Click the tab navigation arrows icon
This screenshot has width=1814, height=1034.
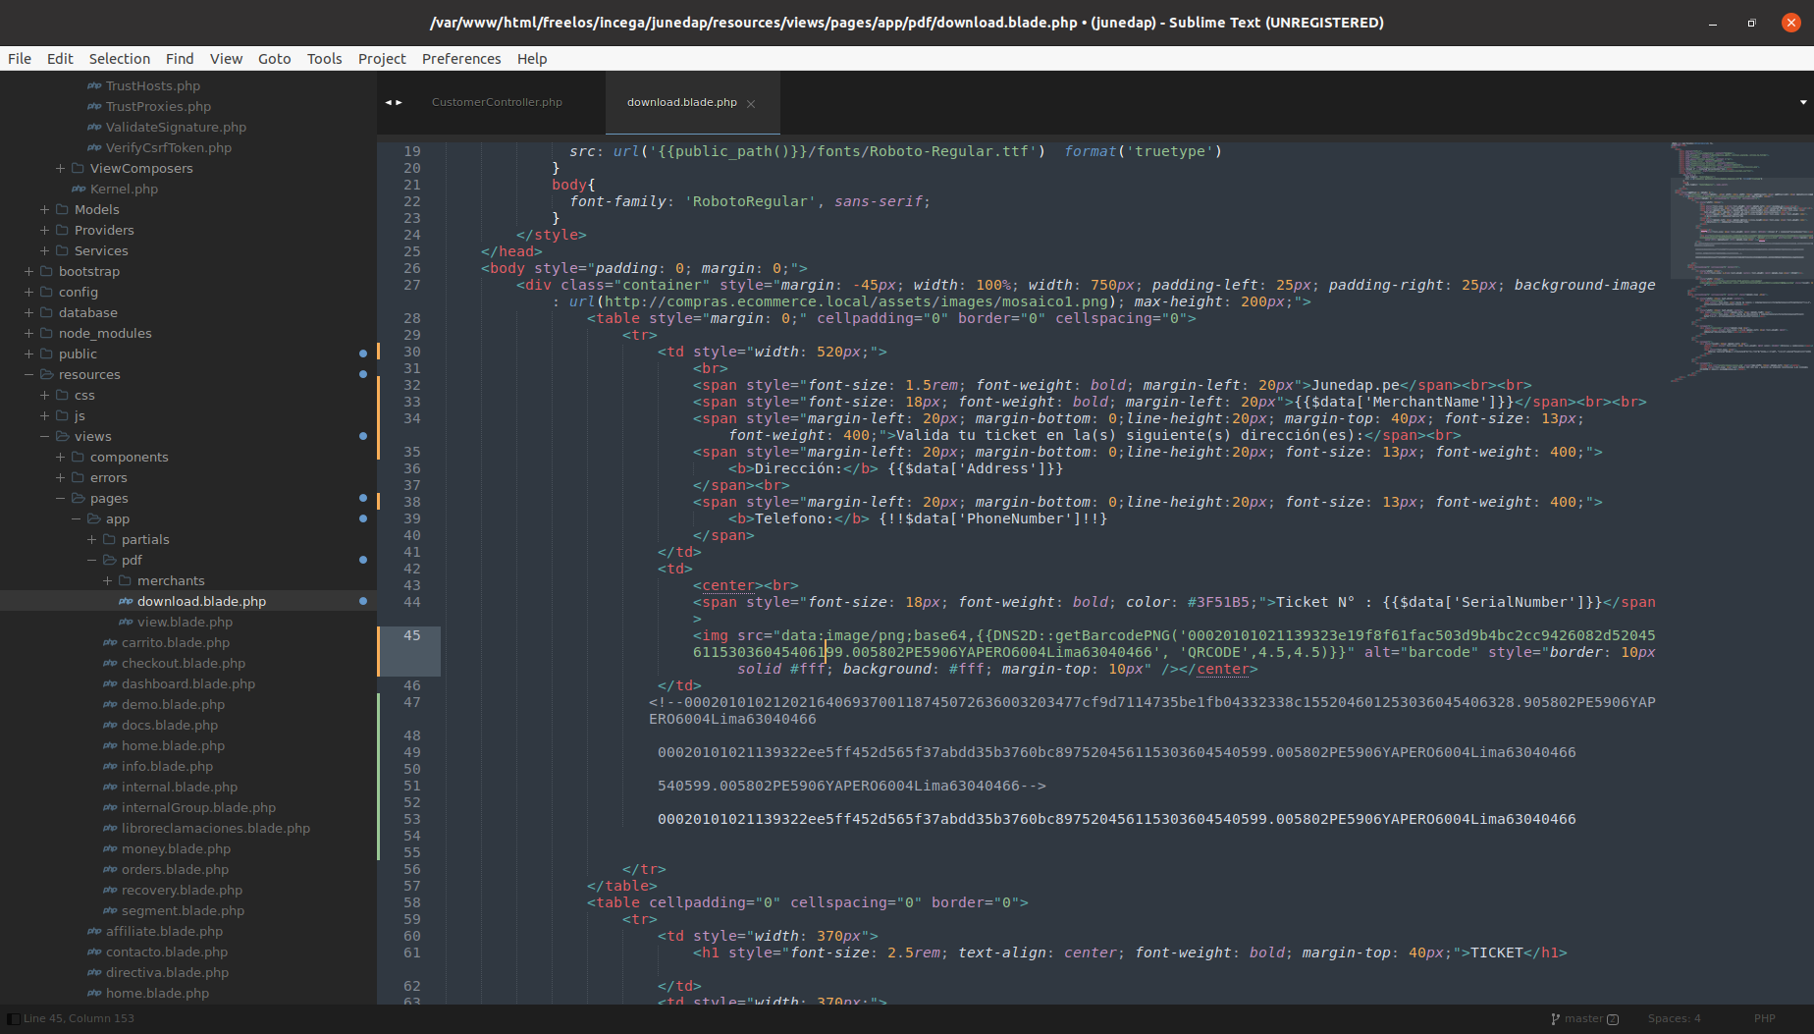[394, 102]
